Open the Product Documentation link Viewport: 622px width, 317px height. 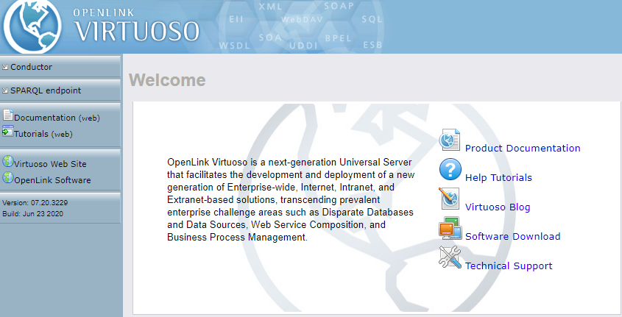pos(523,148)
